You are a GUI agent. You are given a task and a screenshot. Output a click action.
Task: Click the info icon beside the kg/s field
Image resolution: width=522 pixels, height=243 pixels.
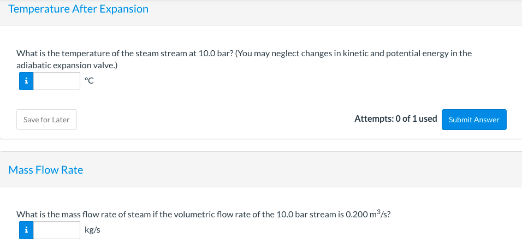[x=26, y=230]
